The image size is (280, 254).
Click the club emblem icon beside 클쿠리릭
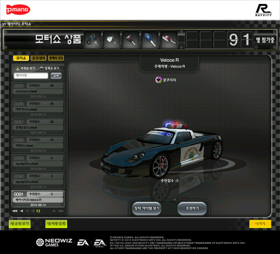pos(158,80)
